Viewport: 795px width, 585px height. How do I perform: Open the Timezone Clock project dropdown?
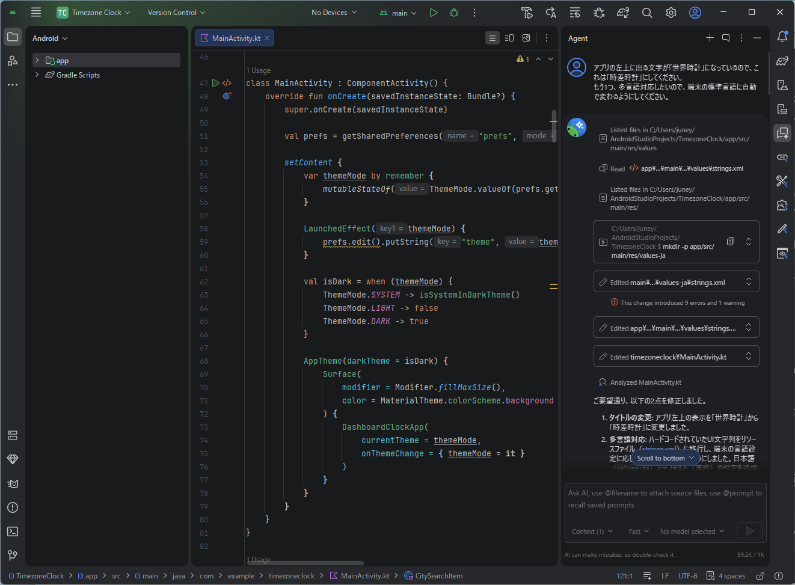click(x=94, y=12)
